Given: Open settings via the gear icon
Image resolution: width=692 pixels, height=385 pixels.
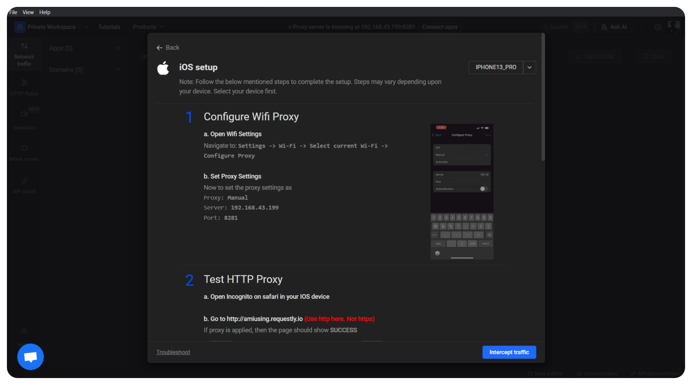Looking at the screenshot, I should [658, 27].
